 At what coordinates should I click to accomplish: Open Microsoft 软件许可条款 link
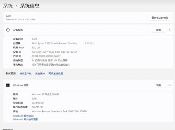[26, 119]
